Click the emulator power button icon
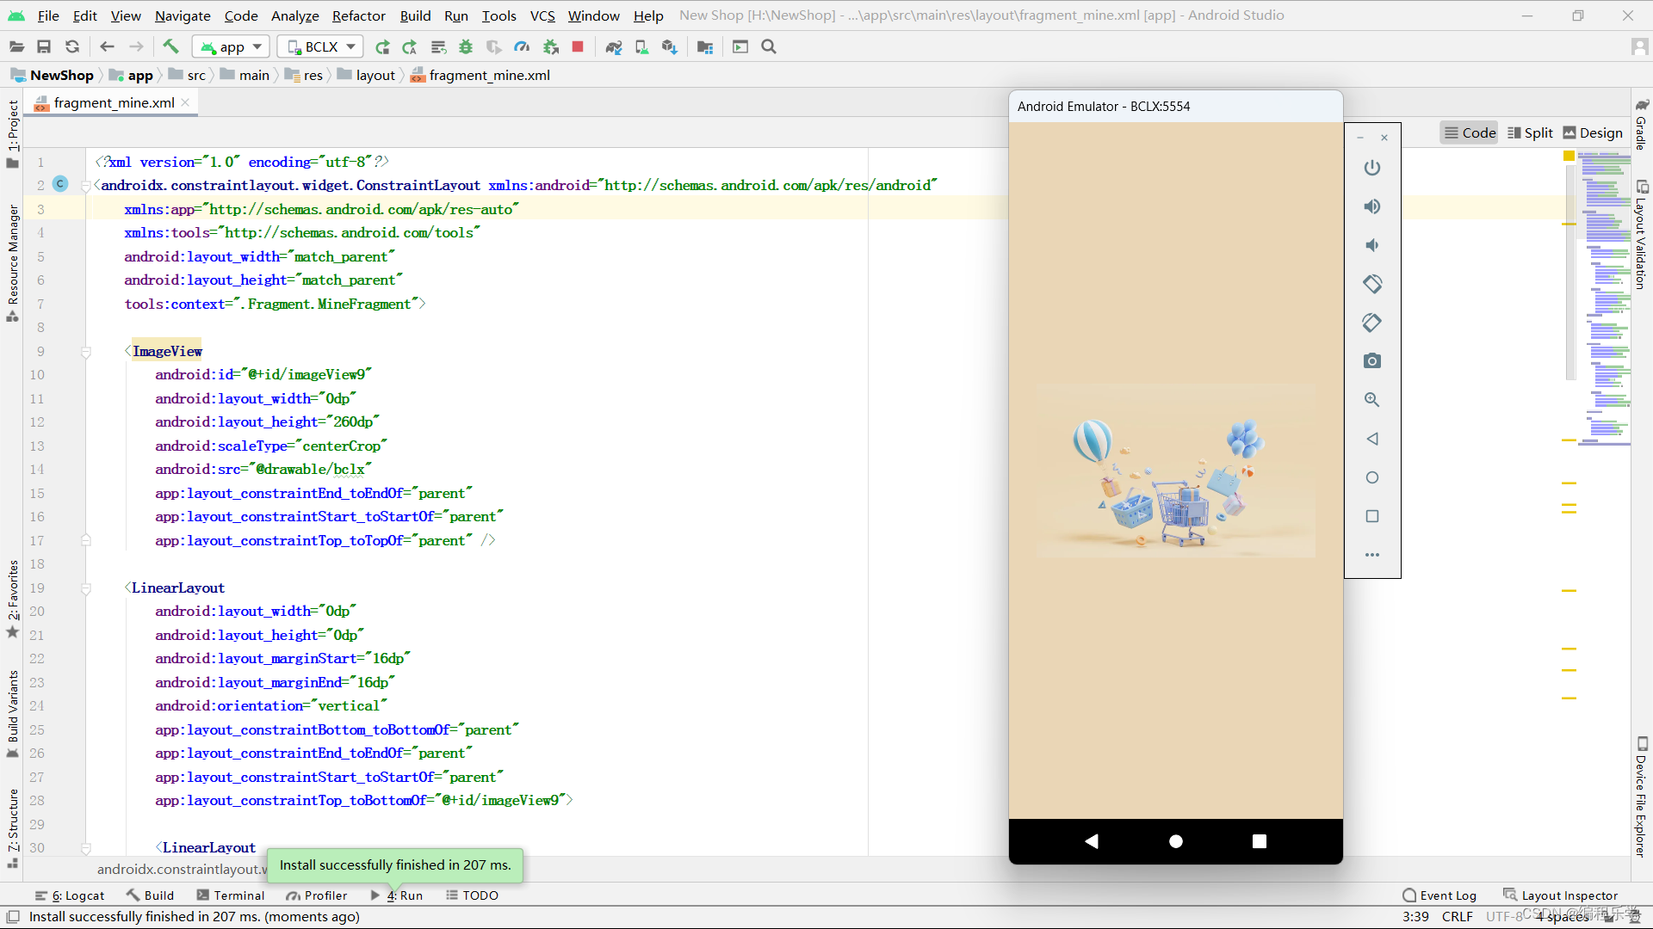This screenshot has width=1653, height=929. (x=1372, y=168)
